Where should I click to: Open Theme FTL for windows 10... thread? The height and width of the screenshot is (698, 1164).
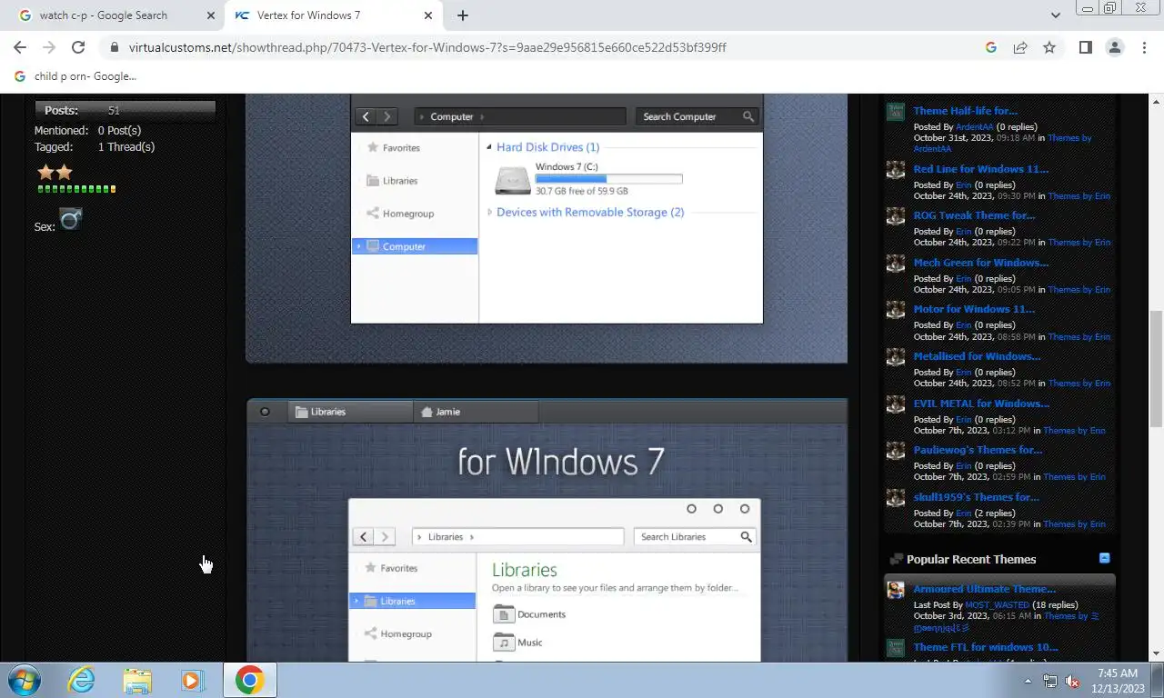click(985, 647)
